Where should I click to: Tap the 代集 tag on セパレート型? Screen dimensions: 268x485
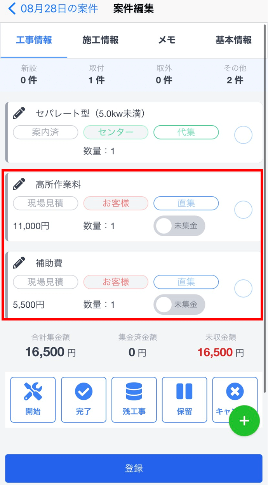tap(186, 132)
